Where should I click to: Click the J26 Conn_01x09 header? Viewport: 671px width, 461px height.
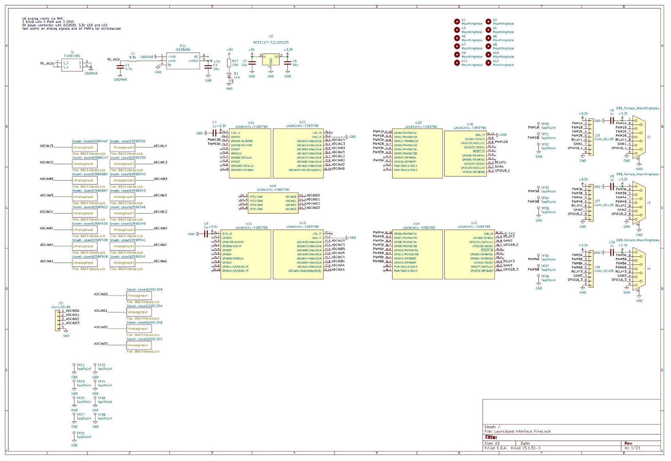click(591, 137)
